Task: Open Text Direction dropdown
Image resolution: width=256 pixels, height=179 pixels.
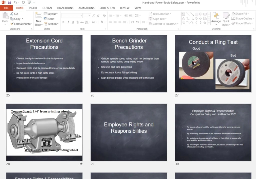Action: coord(160,14)
